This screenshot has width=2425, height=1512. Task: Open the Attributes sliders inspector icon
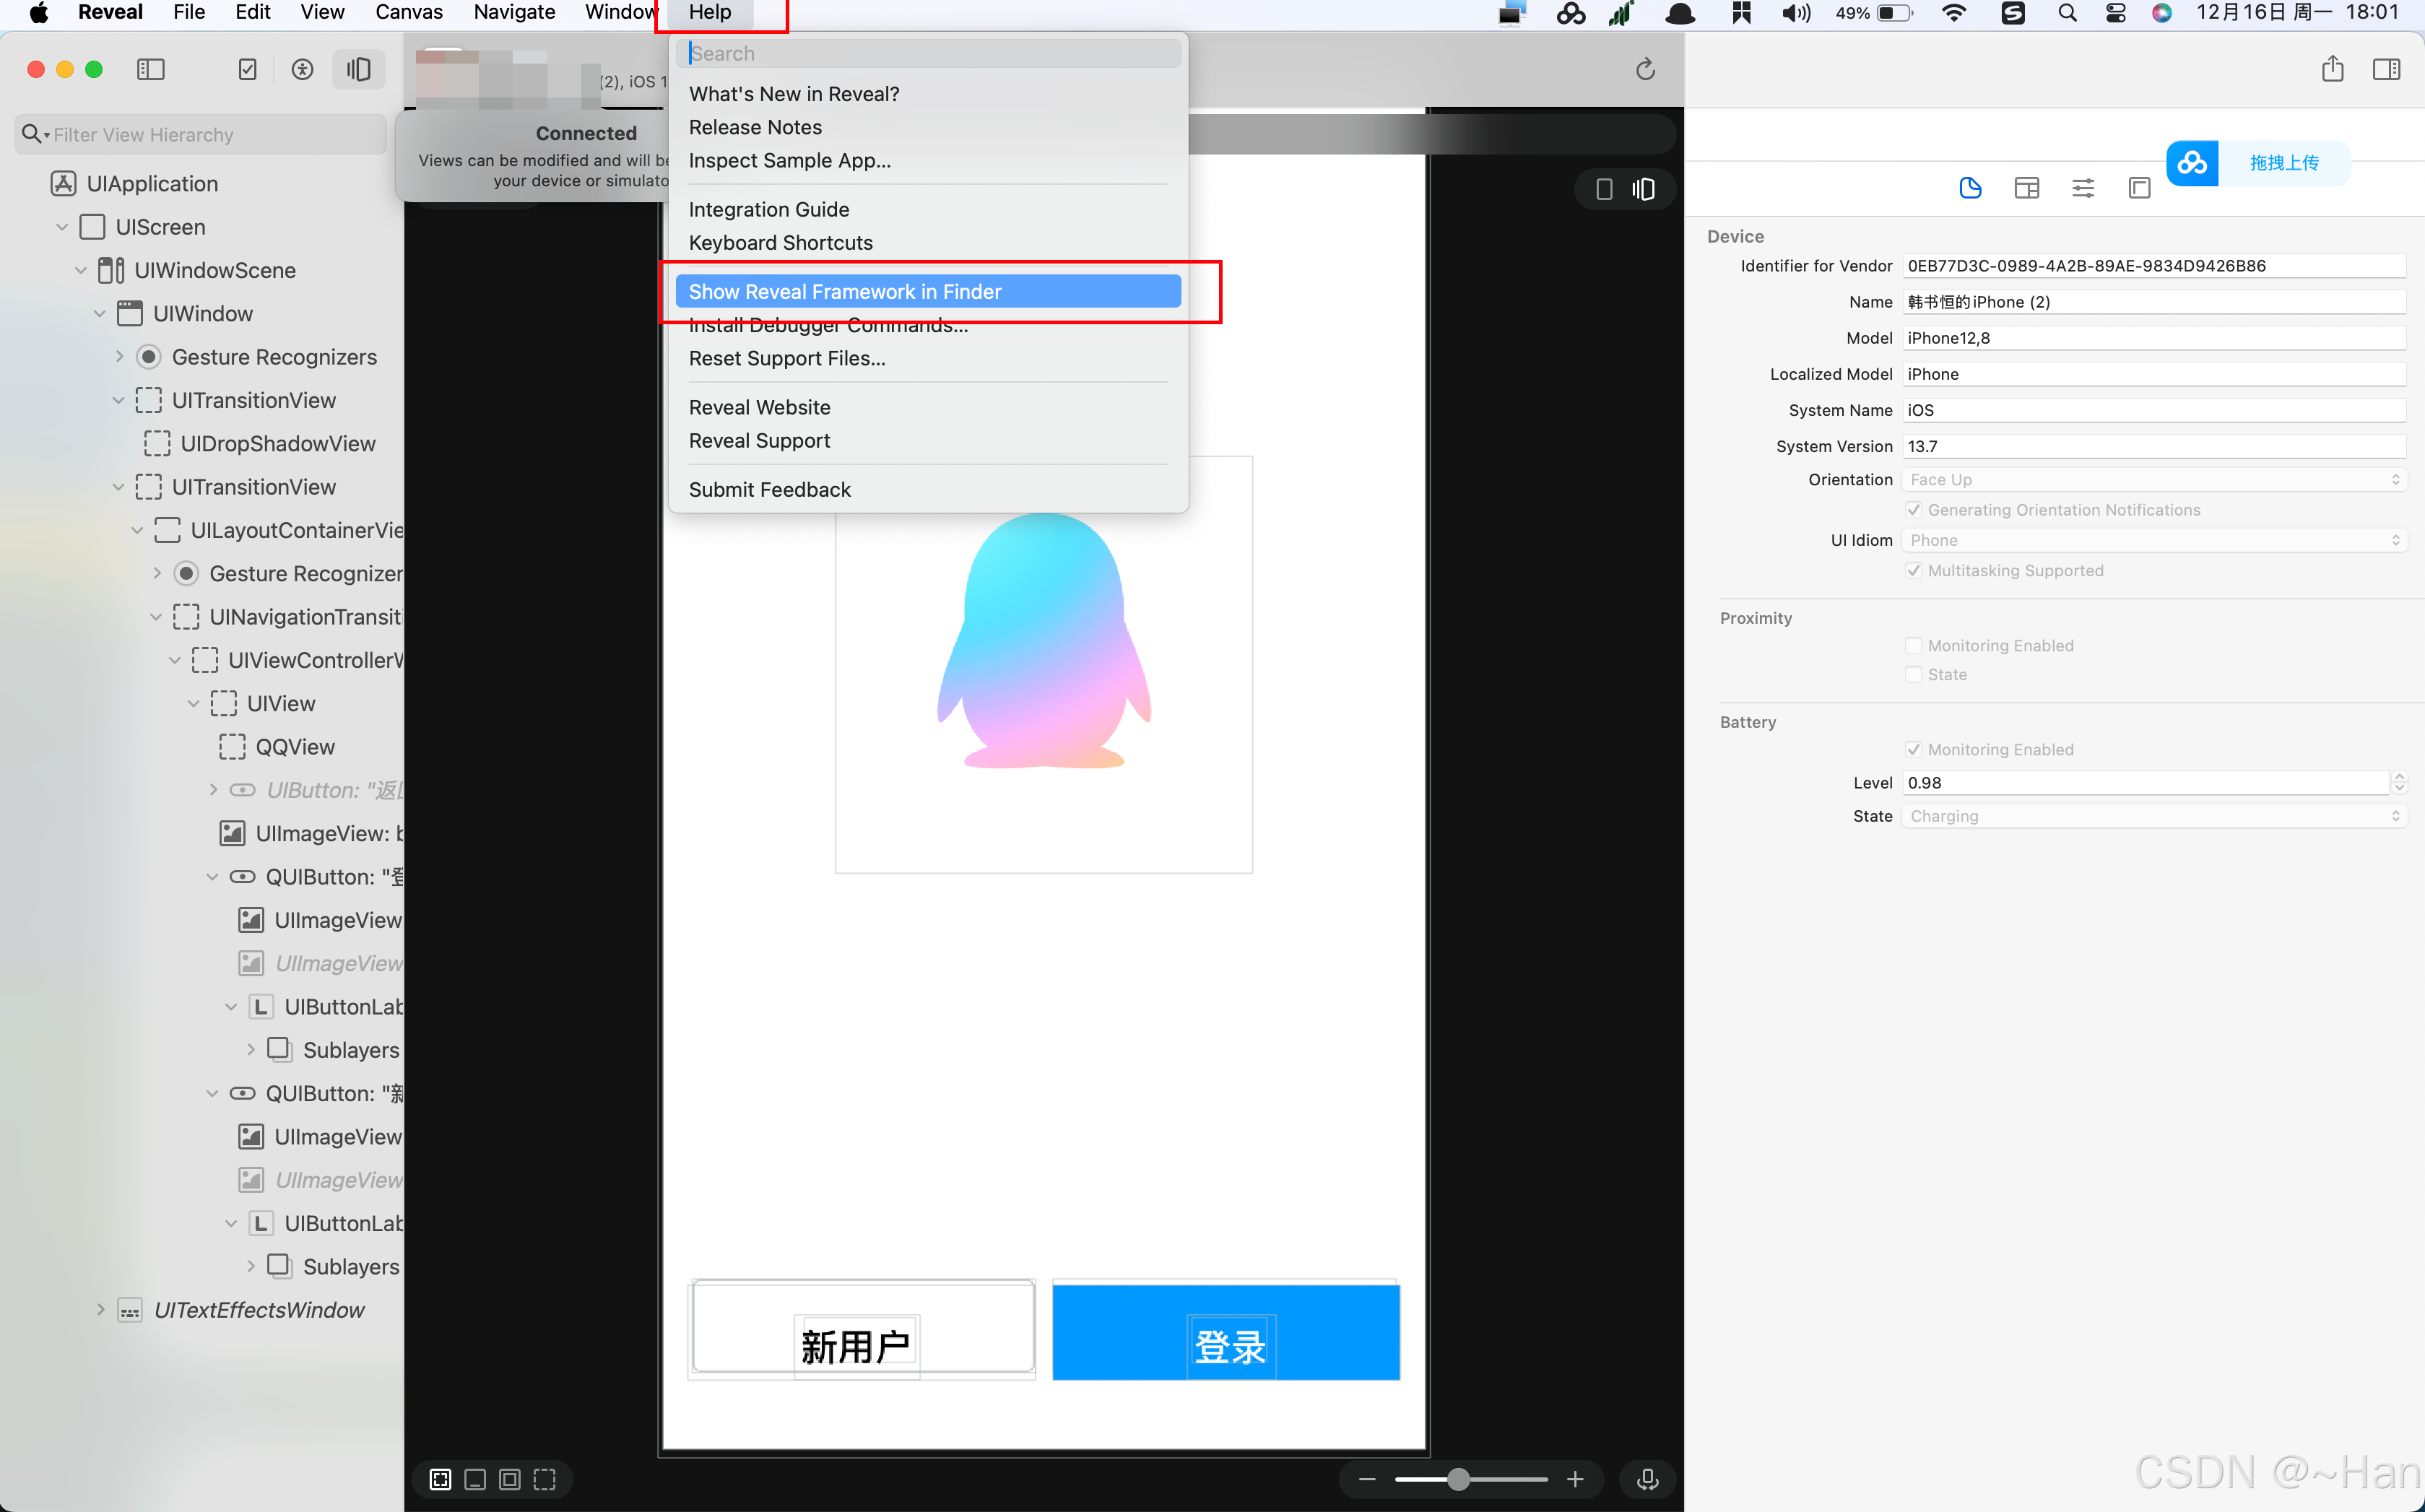click(2083, 188)
